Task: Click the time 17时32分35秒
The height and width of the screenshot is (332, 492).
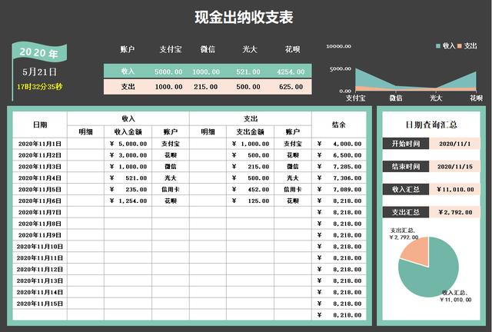Action: pos(39,87)
